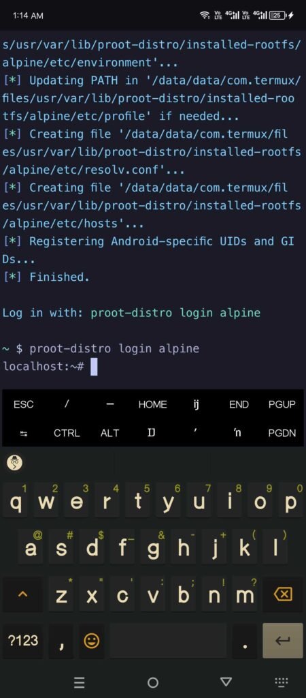The height and width of the screenshot is (698, 306).
Task: Toggle the shift caret key
Action: tap(24, 594)
